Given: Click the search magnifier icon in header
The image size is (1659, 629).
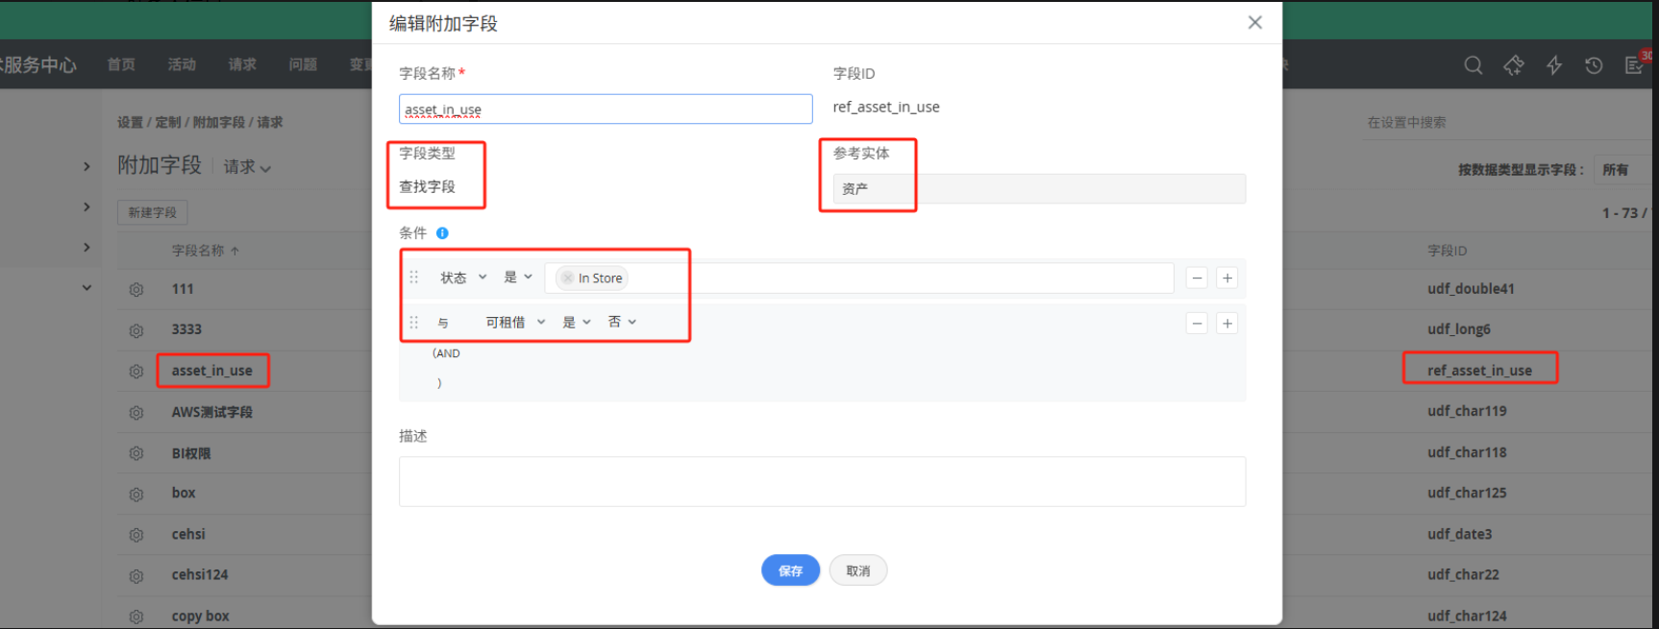Looking at the screenshot, I should click(1473, 65).
